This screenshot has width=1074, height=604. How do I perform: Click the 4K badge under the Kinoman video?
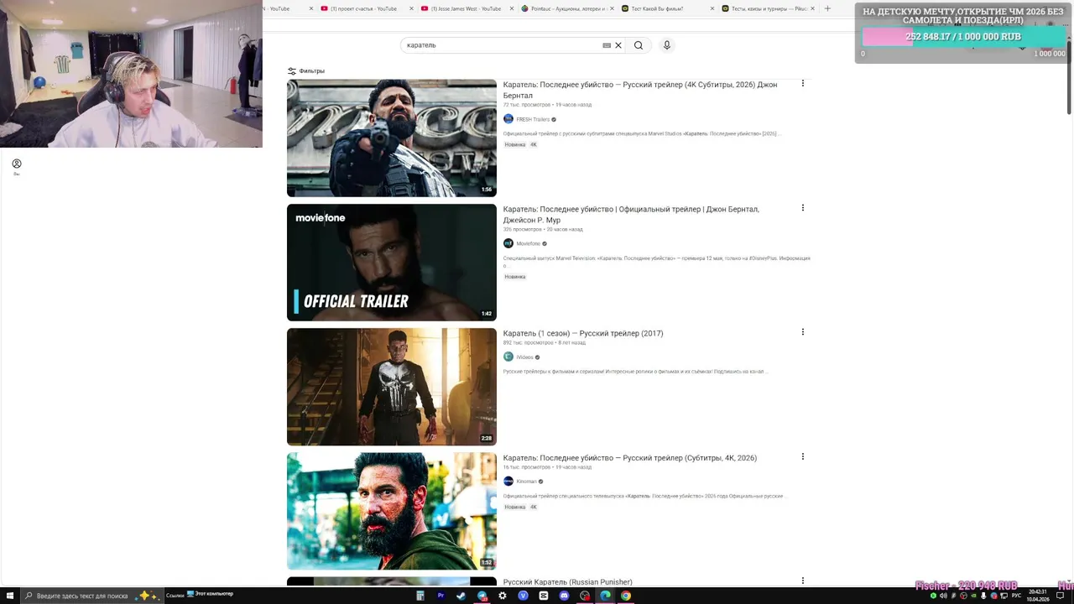(x=533, y=507)
